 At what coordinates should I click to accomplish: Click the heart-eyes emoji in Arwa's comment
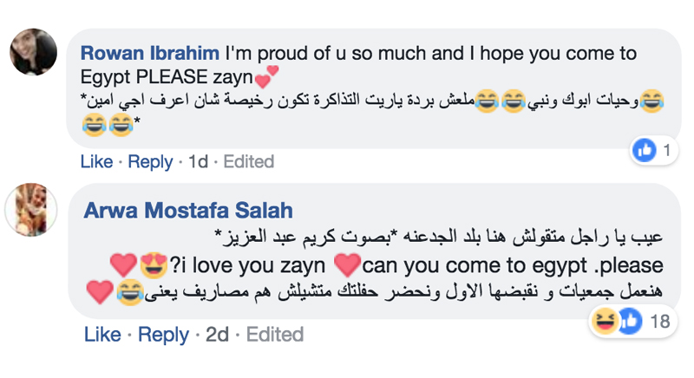click(152, 264)
